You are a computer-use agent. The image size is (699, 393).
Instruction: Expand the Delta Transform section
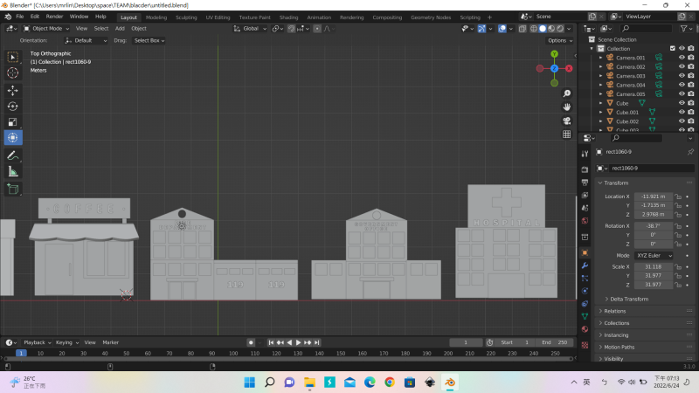click(629, 299)
